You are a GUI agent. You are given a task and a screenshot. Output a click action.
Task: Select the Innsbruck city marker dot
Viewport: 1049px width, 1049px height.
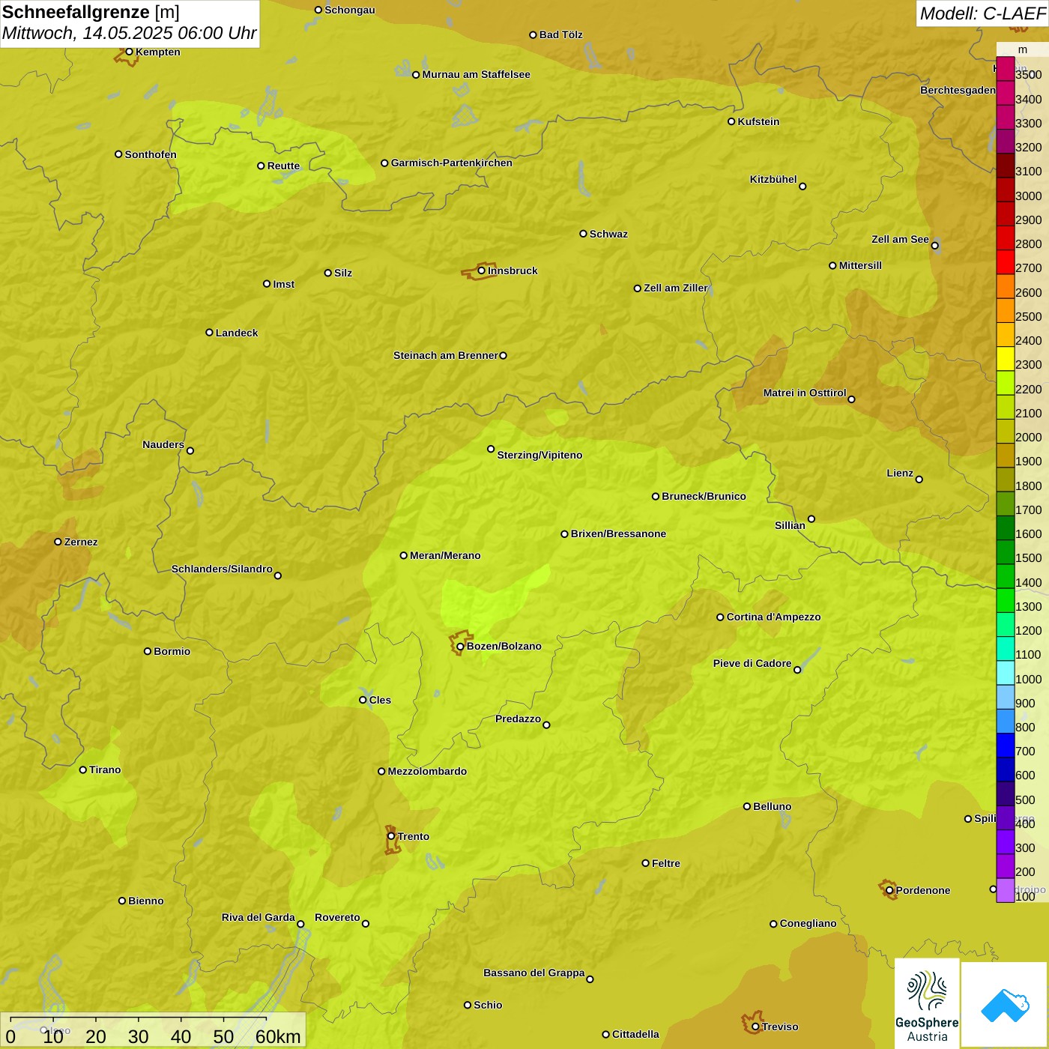tap(482, 270)
